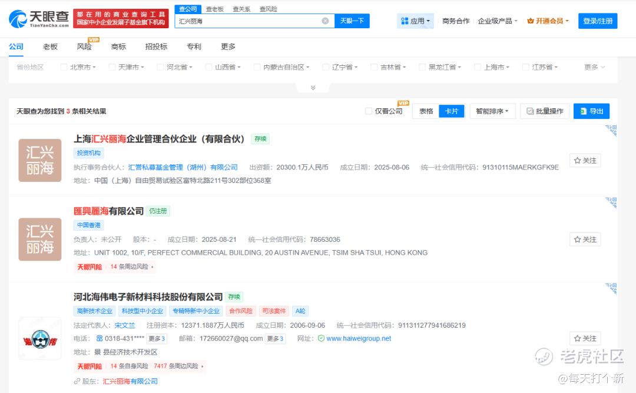This screenshot has height=393, width=636.
Task: Visit www.haiweigroup.net website link
Action: click(359, 338)
